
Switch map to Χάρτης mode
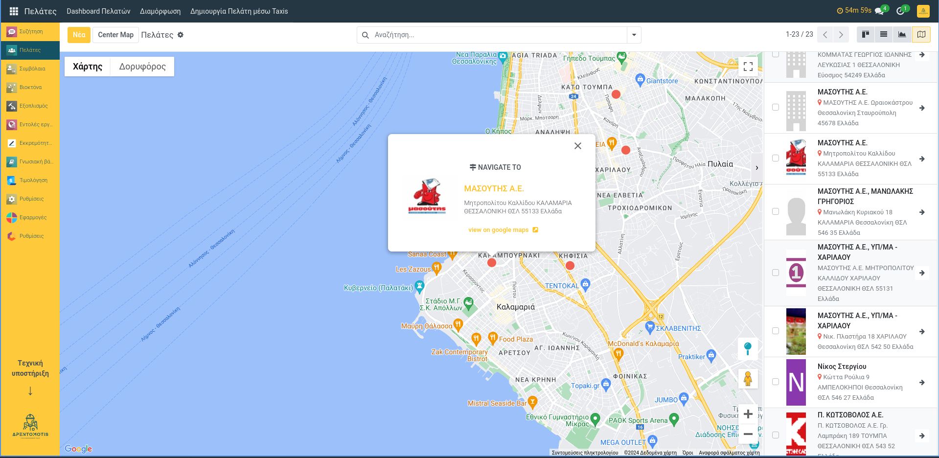tap(88, 67)
